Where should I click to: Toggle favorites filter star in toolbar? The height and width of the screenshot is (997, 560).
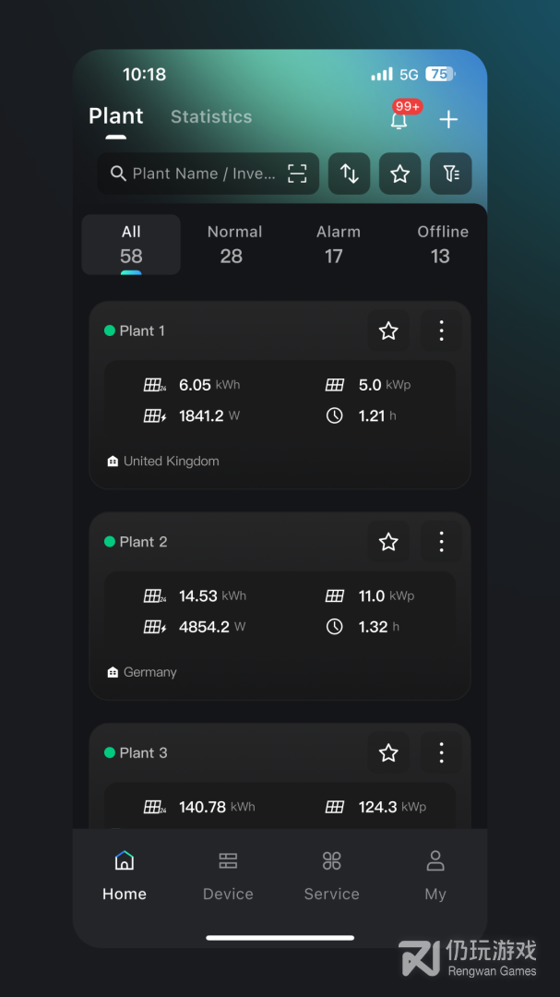pos(399,174)
